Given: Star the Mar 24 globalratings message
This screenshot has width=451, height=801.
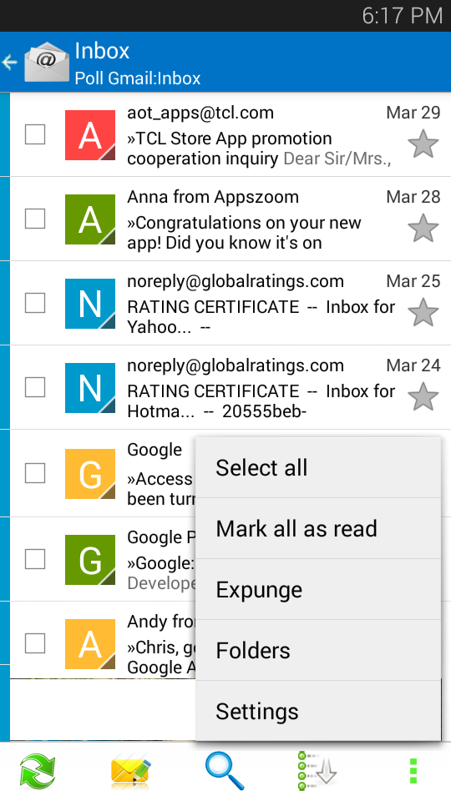Looking at the screenshot, I should tap(423, 396).
